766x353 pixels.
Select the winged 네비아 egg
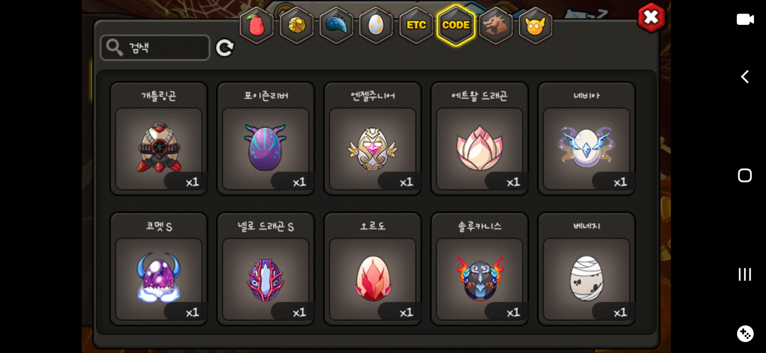pos(587,139)
